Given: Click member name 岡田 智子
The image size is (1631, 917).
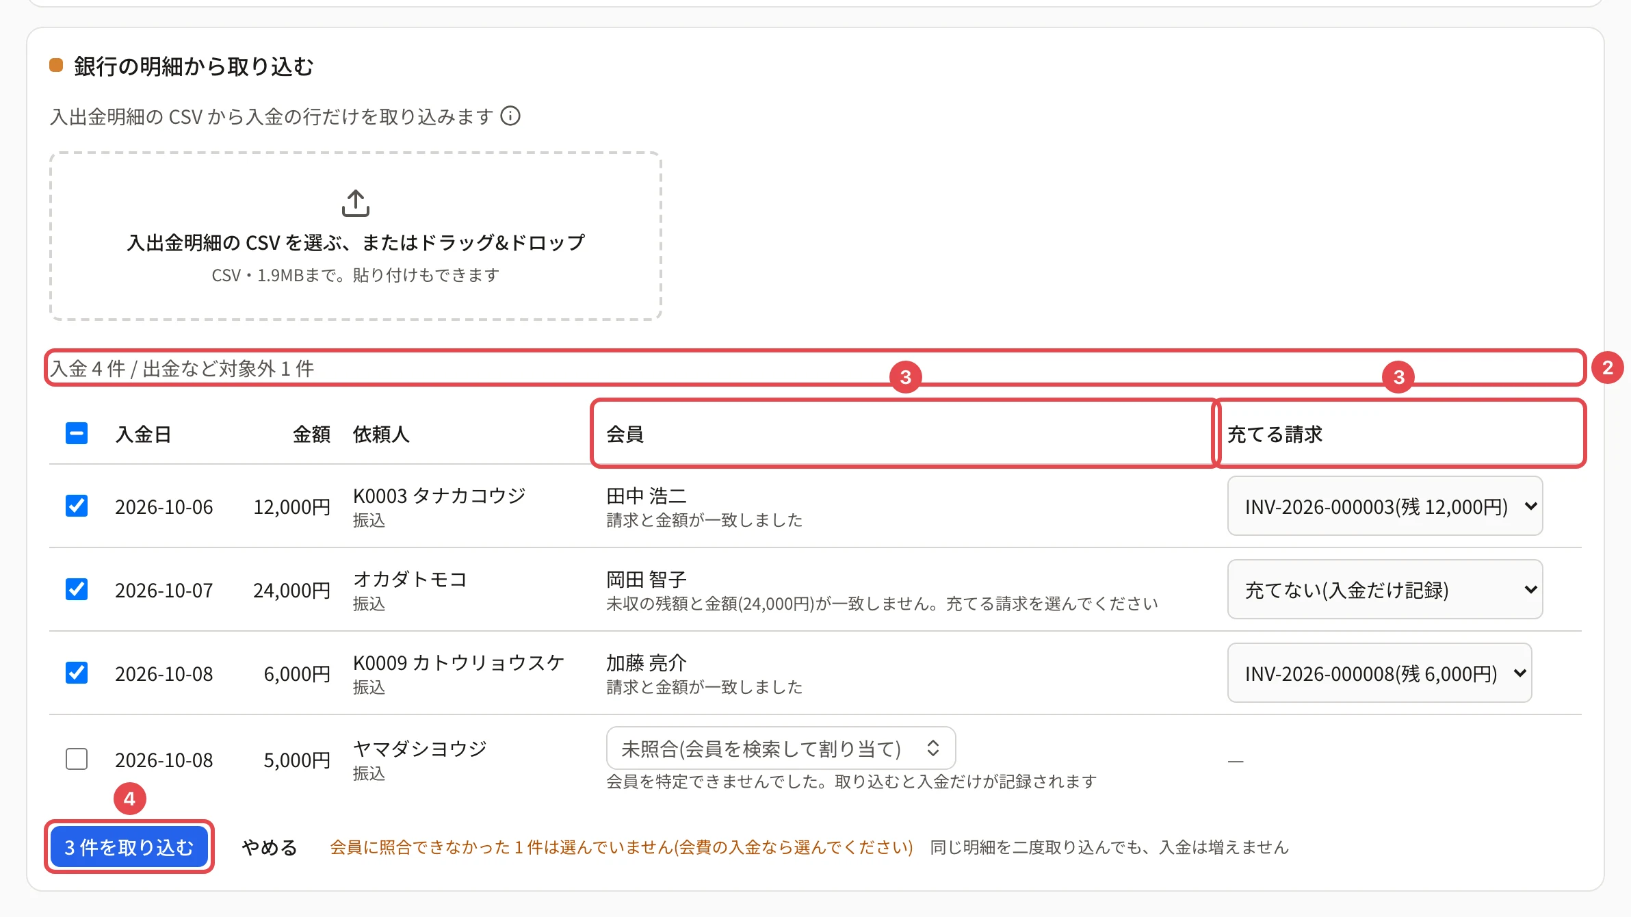Looking at the screenshot, I should (647, 579).
